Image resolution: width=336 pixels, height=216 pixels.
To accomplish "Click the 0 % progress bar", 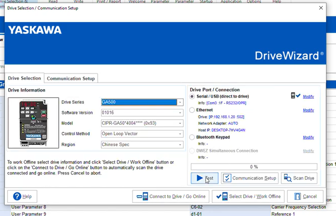I will click(x=254, y=167).
